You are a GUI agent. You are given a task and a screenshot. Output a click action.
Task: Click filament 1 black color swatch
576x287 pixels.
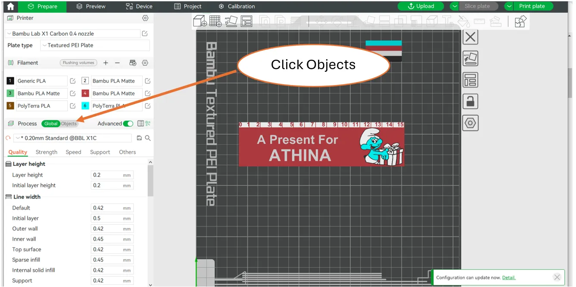tap(10, 81)
